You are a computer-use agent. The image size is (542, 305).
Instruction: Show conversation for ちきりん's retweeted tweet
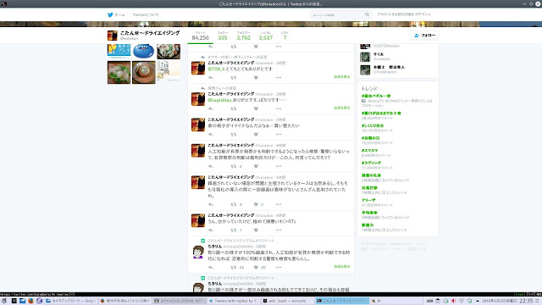pos(342,267)
